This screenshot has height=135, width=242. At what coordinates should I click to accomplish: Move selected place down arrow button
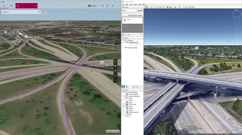pos(137,87)
